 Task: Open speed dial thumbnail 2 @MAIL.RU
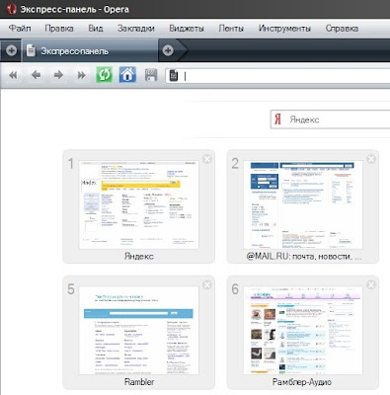303,204
